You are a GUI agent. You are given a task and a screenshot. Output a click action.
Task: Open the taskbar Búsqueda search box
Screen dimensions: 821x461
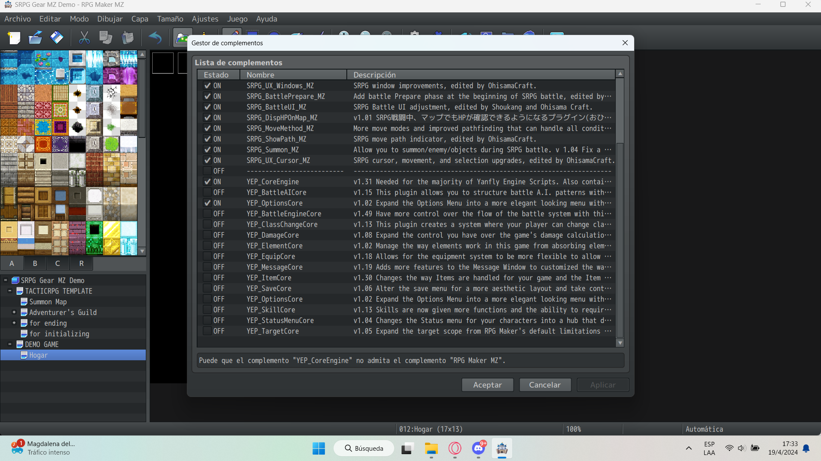[364, 448]
